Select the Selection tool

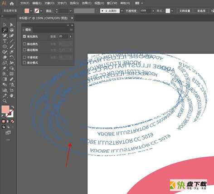[5, 25]
